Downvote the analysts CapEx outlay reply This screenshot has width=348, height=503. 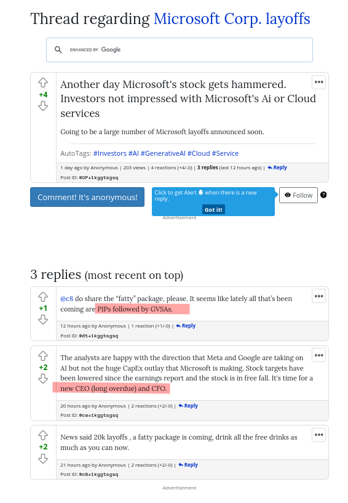point(43,379)
